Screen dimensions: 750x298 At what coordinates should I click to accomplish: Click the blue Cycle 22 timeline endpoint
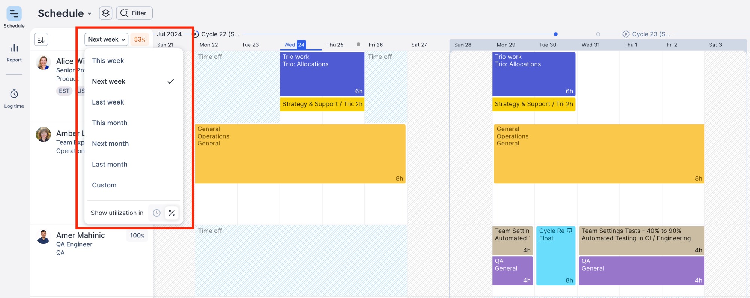tap(555, 34)
